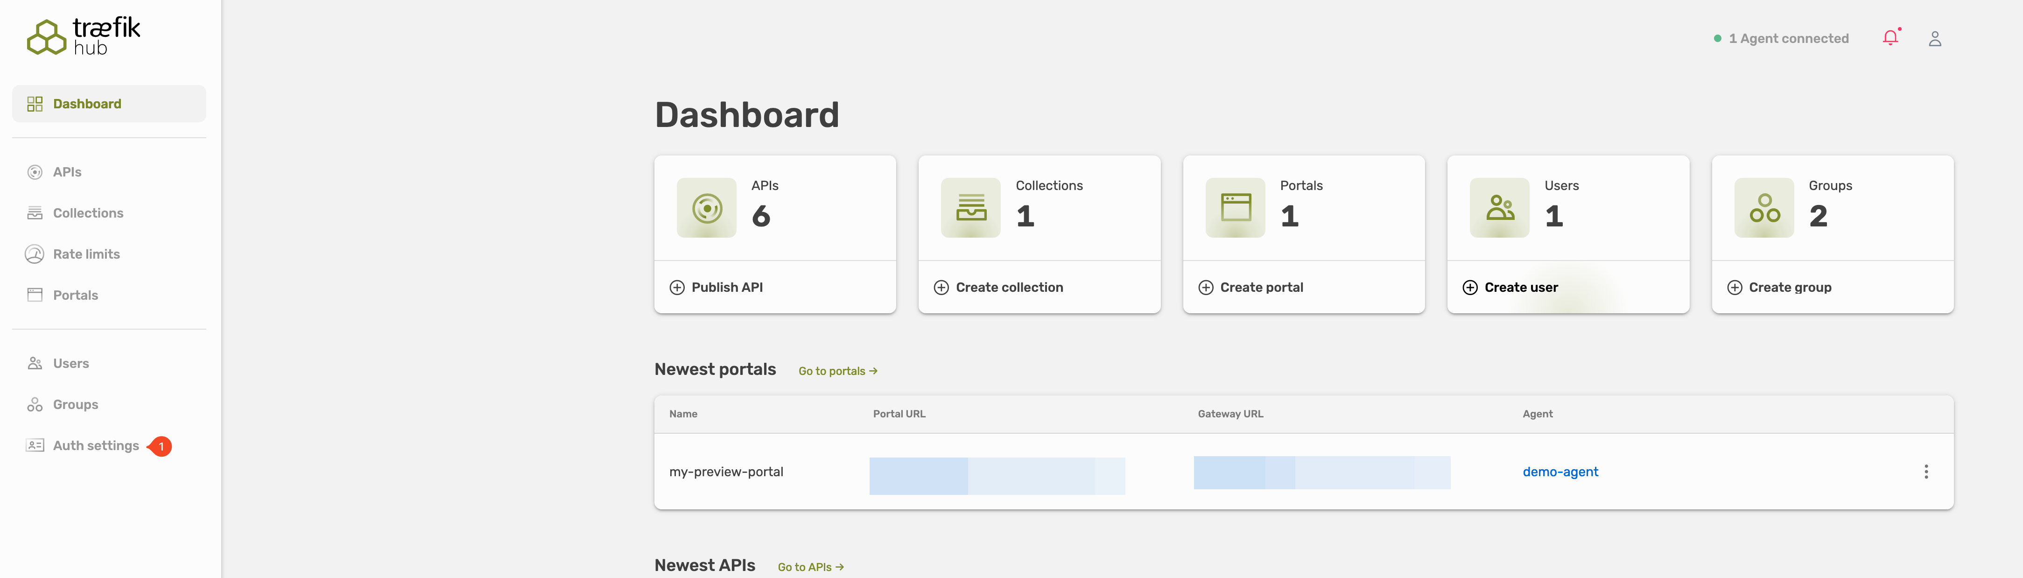2023x578 pixels.
Task: Click the APIs card target icon
Action: click(x=706, y=208)
